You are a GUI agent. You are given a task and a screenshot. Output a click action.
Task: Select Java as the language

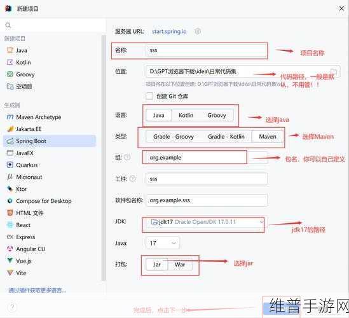(x=159, y=115)
